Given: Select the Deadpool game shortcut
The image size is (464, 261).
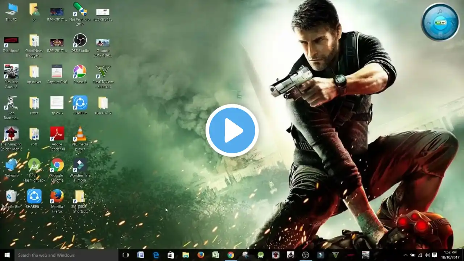Looking at the screenshot, I should (x=11, y=41).
